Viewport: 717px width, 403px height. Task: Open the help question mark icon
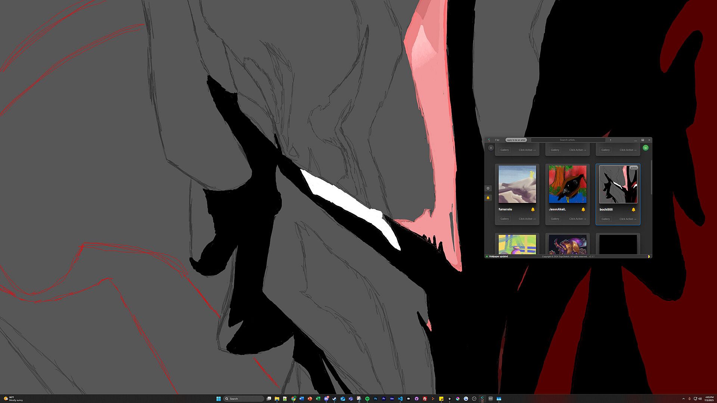coord(610,140)
